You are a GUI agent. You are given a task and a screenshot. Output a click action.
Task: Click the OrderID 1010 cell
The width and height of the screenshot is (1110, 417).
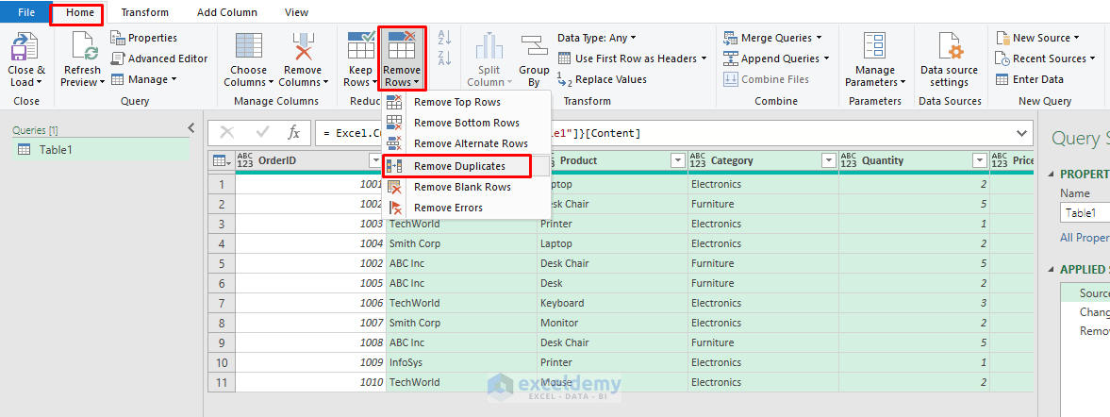tap(311, 382)
